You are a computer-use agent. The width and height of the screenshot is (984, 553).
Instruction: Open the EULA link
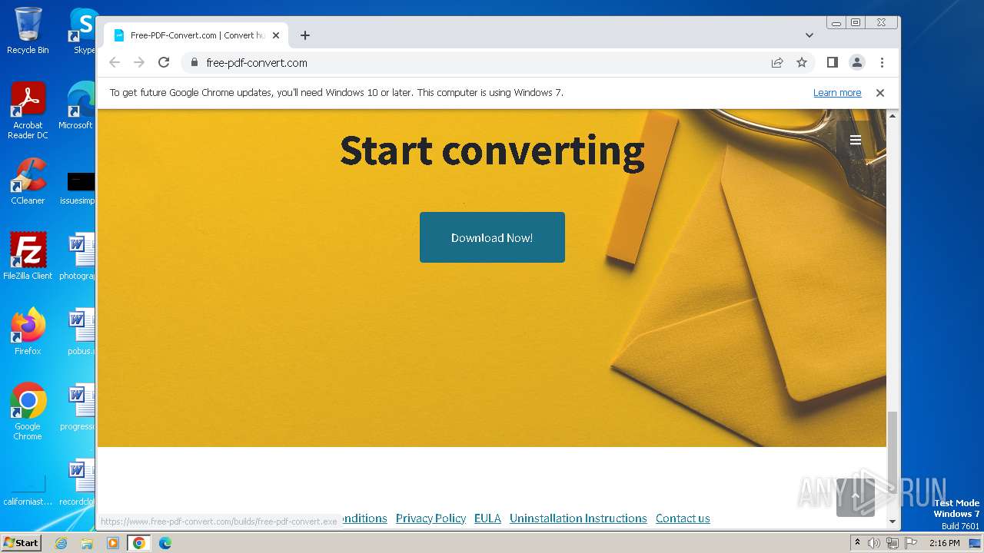(x=487, y=518)
